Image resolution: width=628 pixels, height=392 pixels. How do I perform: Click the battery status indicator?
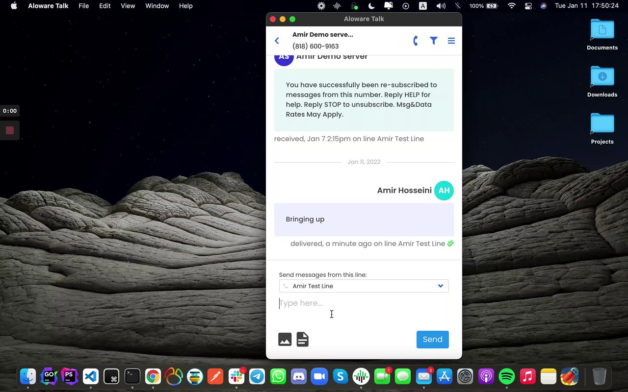[x=484, y=6]
